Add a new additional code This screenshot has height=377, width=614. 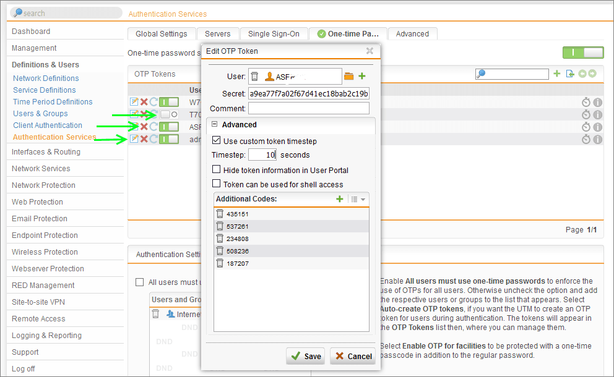coord(340,199)
